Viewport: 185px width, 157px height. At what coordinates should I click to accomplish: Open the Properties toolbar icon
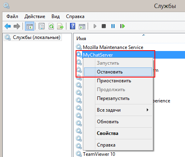[x=41, y=26]
